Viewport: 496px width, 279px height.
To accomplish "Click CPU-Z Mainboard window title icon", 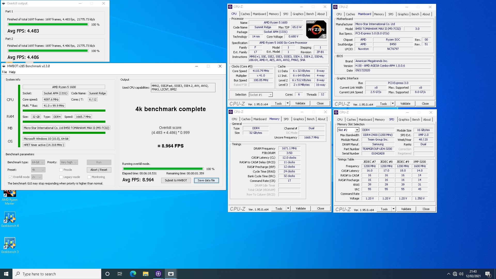I will click(335, 7).
